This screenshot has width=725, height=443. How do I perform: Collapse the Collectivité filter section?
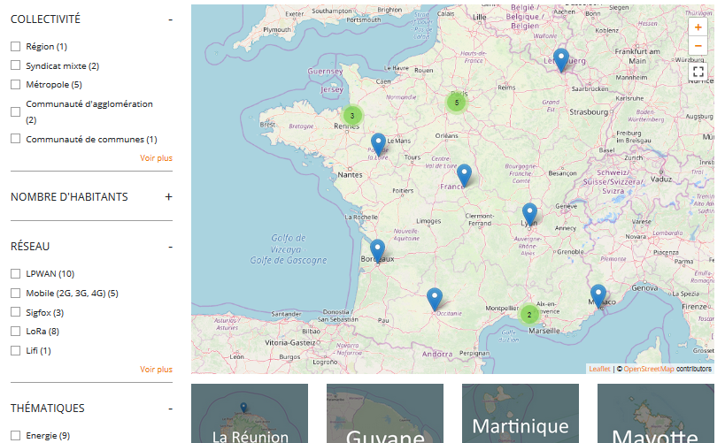click(168, 19)
